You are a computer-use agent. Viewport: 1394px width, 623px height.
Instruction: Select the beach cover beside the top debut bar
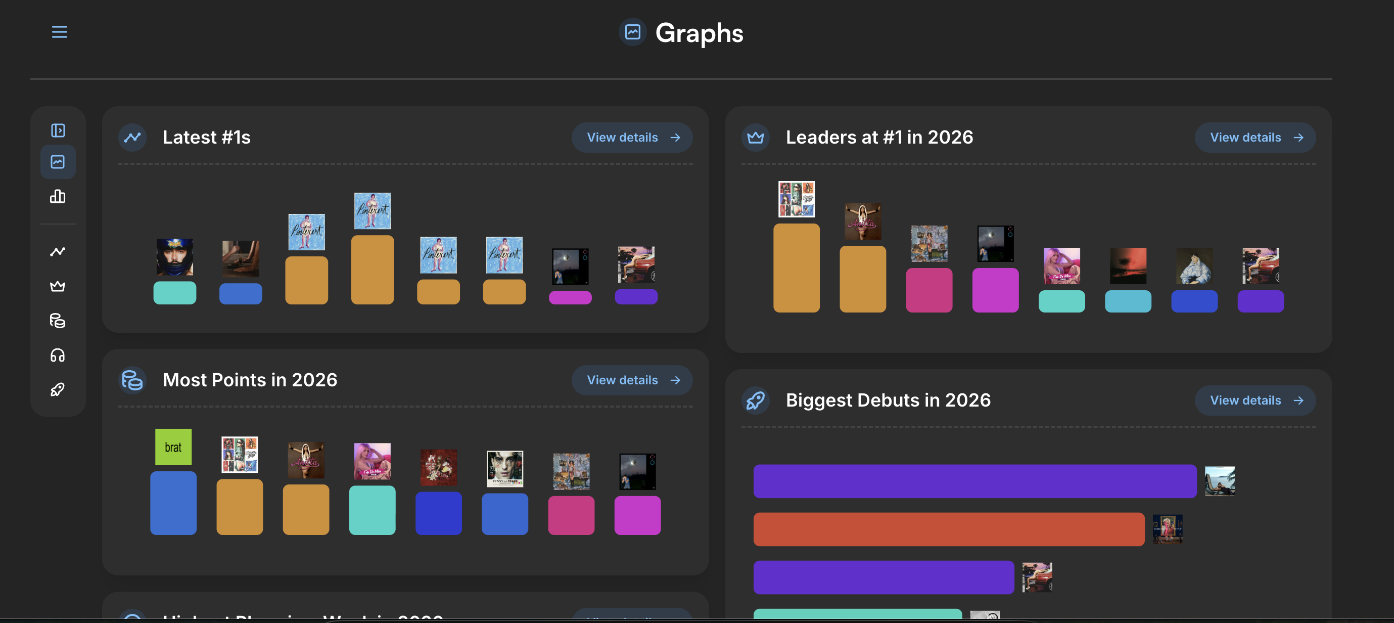1220,481
